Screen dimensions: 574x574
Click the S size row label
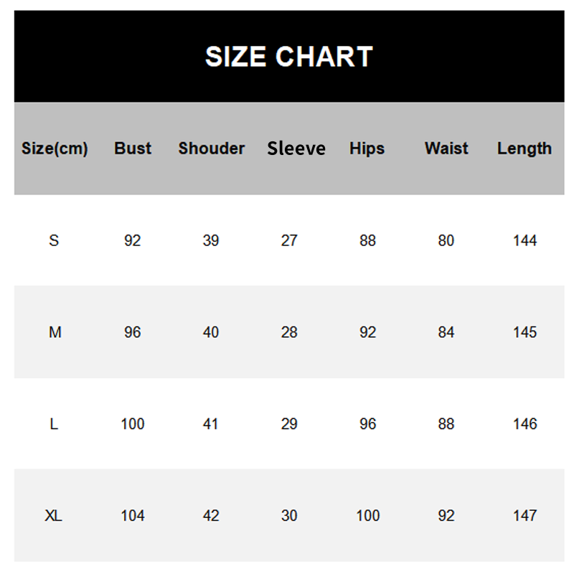click(54, 240)
